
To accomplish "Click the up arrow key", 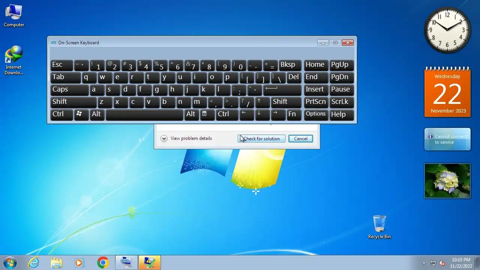I will 262,102.
